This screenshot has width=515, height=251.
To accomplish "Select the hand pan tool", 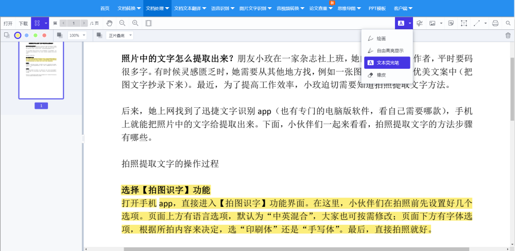I will pyautogui.click(x=109, y=23).
